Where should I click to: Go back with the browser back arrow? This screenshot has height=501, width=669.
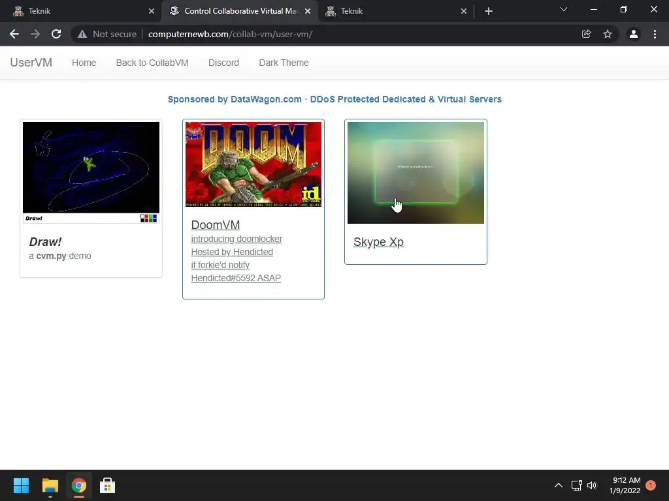pyautogui.click(x=14, y=34)
